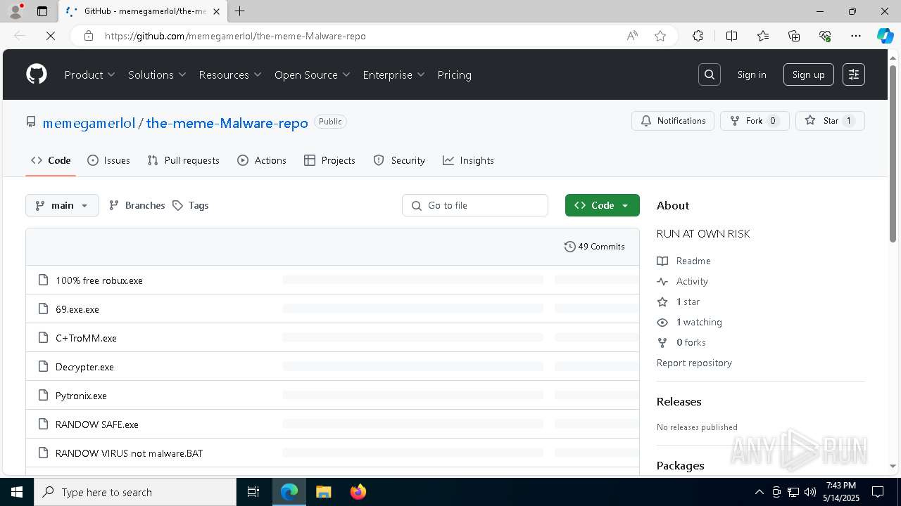Stop page loading with the X button
901x506 pixels.
50,36
